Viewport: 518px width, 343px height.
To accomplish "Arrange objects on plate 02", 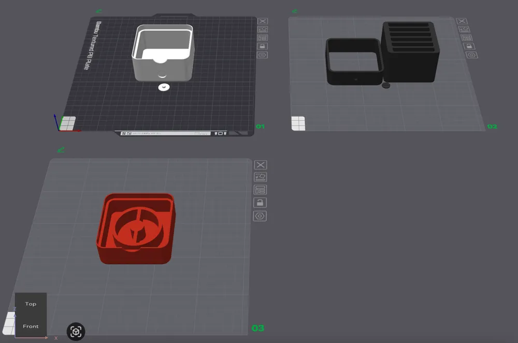I will (467, 38).
